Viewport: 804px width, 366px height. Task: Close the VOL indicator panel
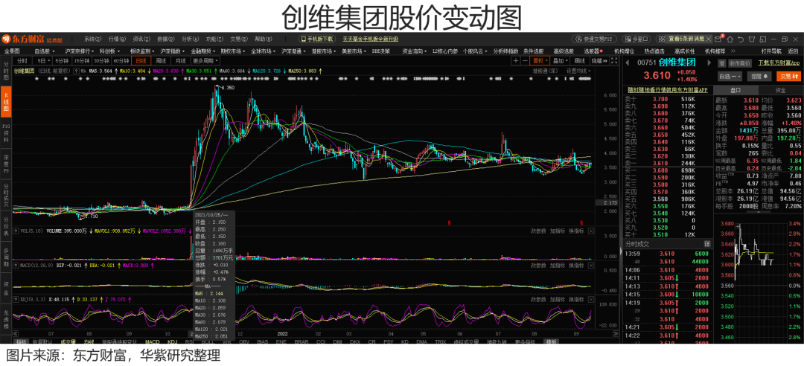[590, 231]
